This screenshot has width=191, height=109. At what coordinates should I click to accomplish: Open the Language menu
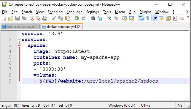click(x=74, y=12)
